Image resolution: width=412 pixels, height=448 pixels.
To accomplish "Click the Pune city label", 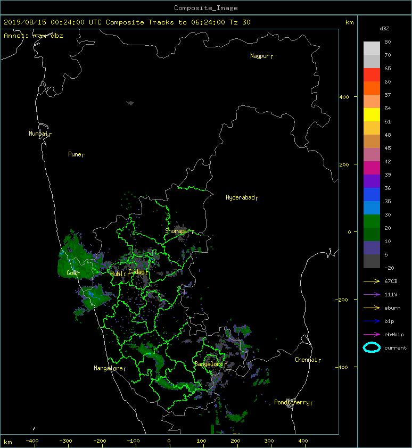I will point(75,154).
